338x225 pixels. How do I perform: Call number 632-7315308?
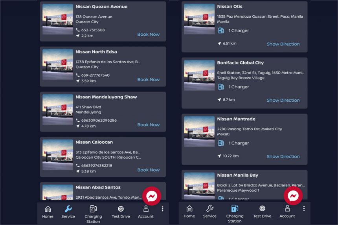[x=93, y=30]
